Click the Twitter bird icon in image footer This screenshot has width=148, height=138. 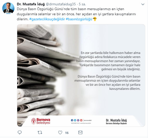(x=75, y=120)
